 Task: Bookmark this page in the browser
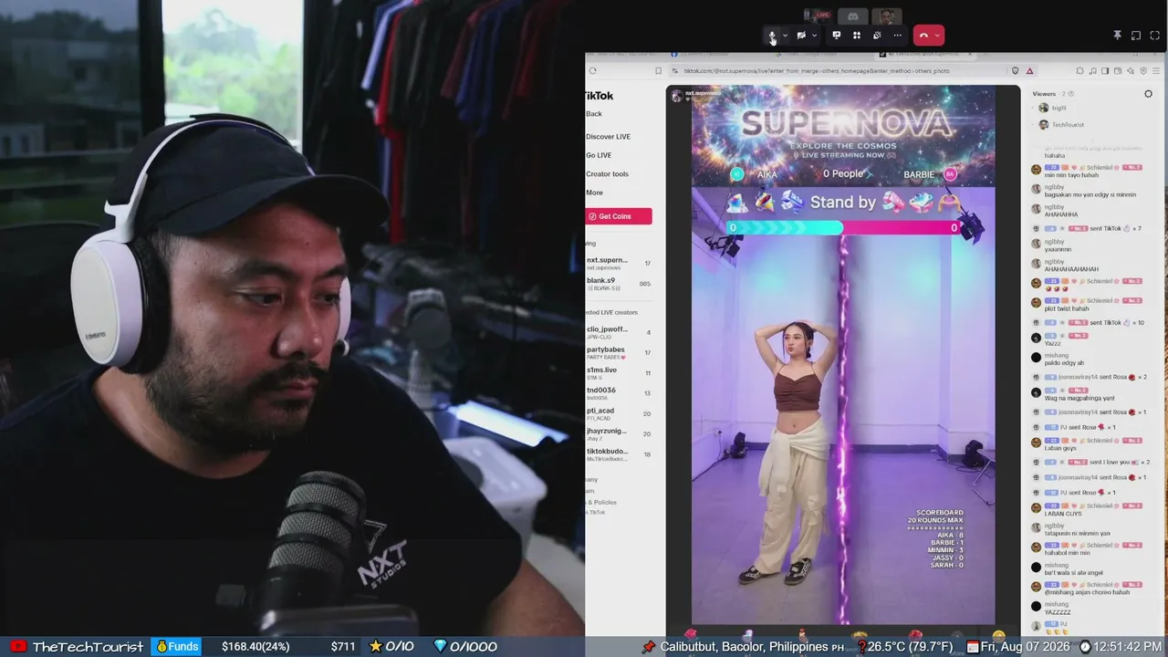pos(658,70)
